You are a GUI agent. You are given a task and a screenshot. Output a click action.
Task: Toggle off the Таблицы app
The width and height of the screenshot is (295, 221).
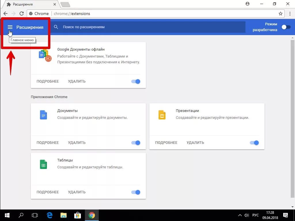pos(136,192)
